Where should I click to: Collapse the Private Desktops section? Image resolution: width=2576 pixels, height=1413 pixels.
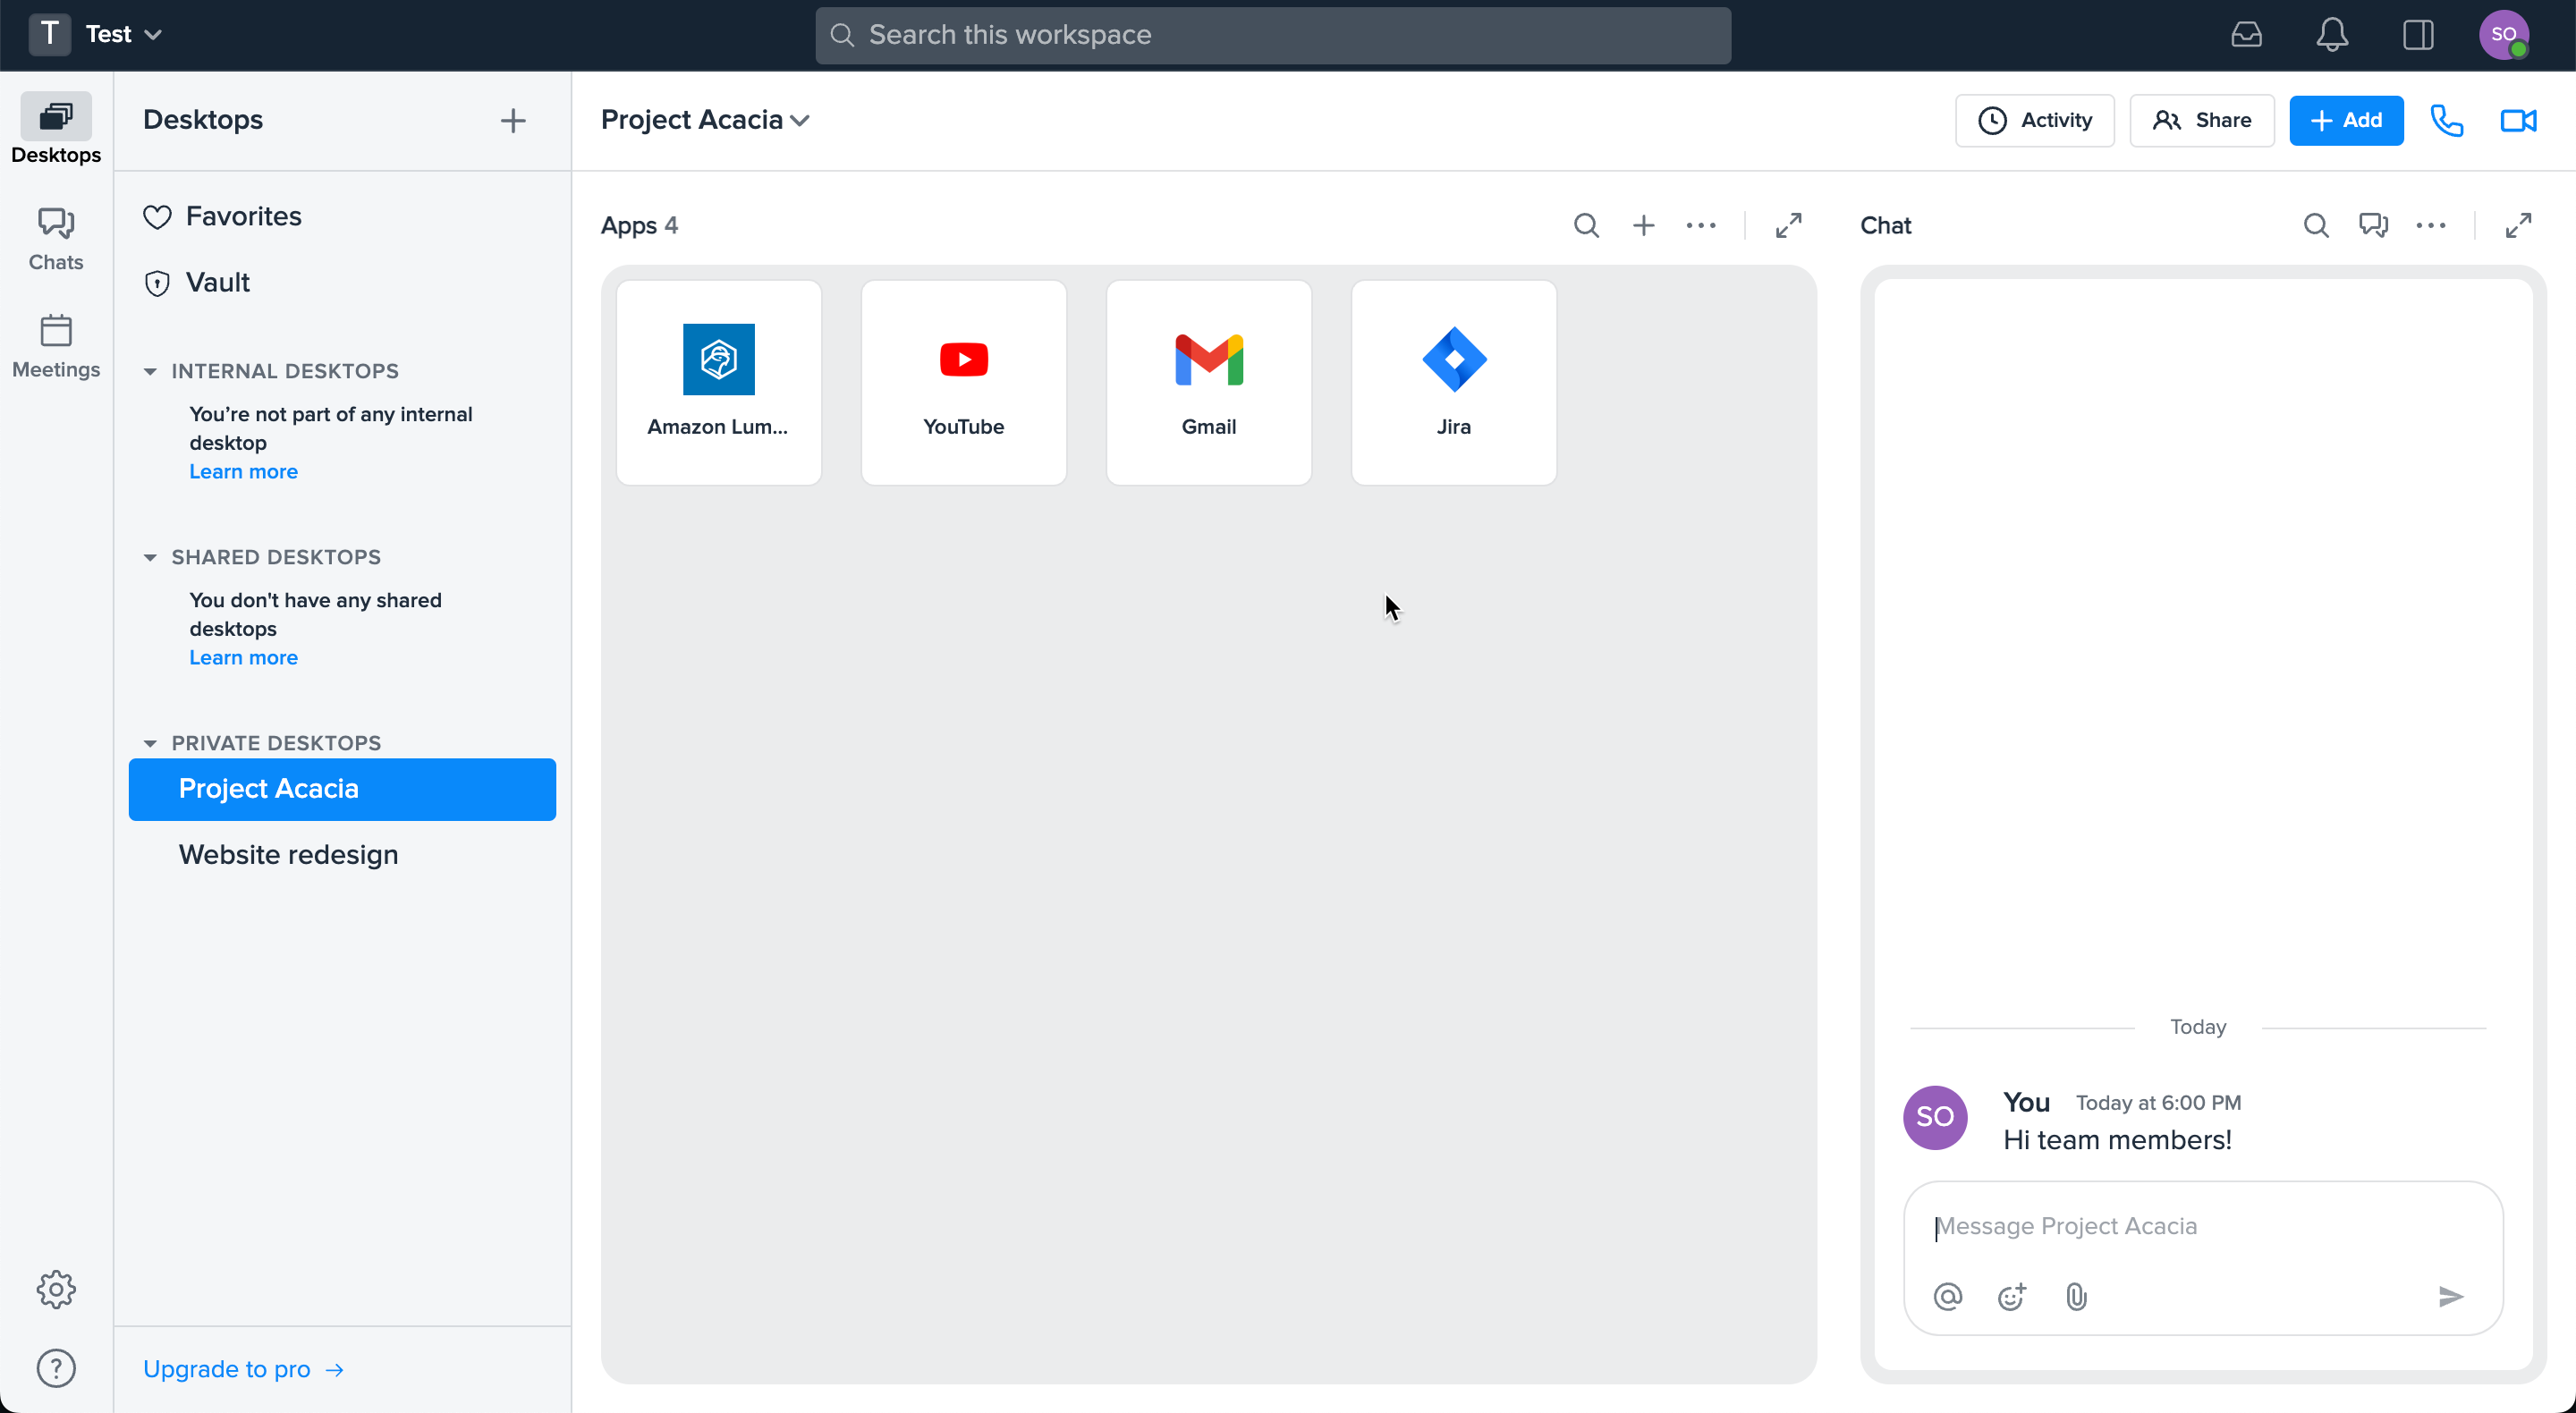150,744
